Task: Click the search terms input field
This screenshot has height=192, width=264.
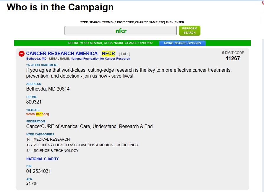Action: click(x=121, y=31)
